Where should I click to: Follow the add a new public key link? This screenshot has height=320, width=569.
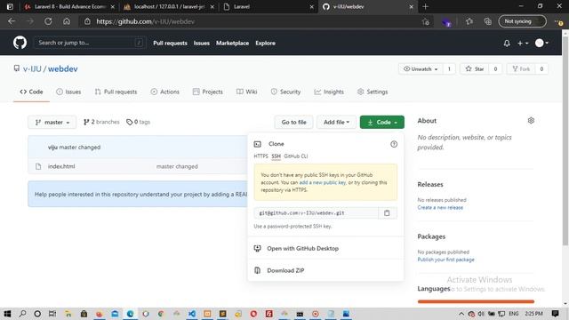[322, 182]
